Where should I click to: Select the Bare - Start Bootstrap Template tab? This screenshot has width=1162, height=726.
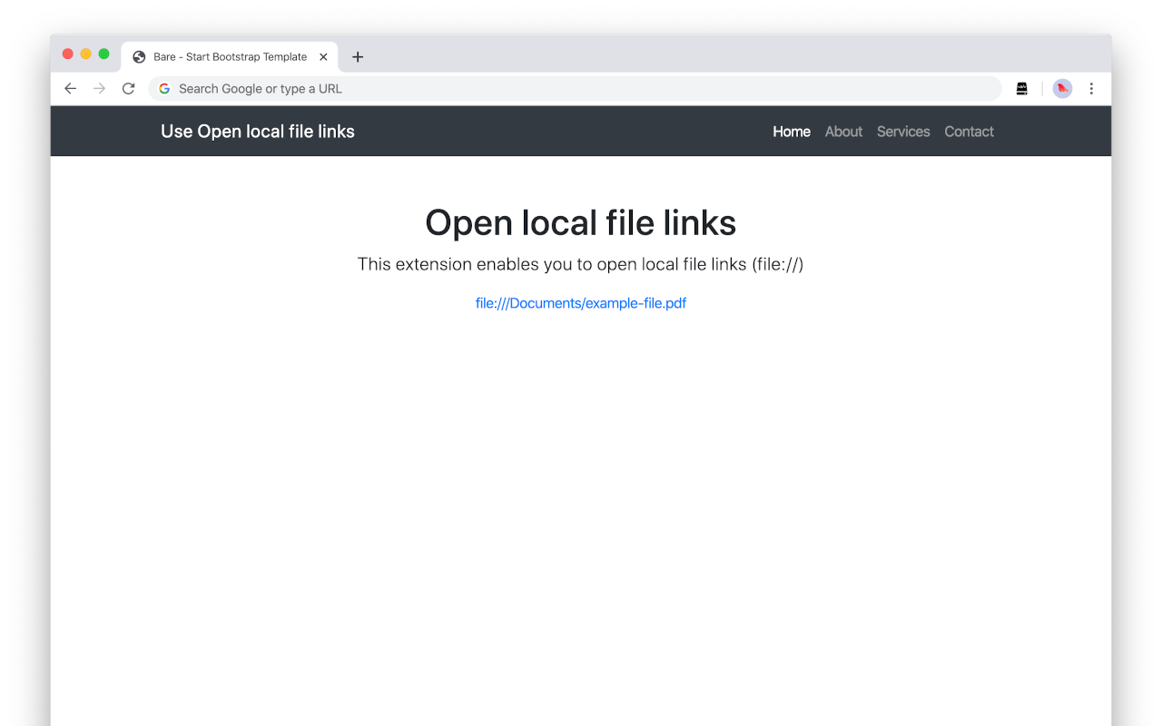coord(230,56)
